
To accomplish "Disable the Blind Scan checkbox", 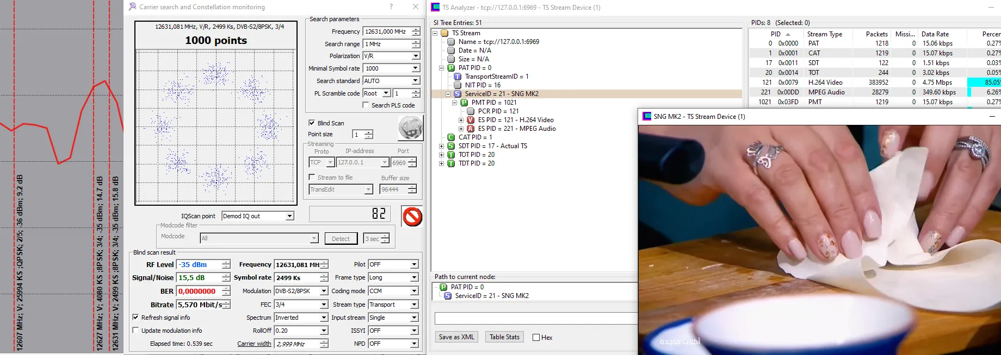I will pyautogui.click(x=312, y=123).
